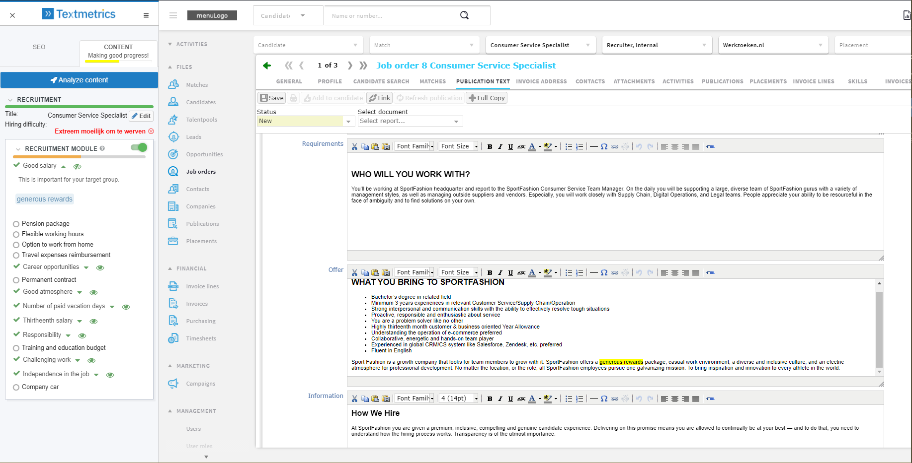Expand Thirtheenth salary details arrow
This screenshot has height=463, width=912.
pyautogui.click(x=79, y=321)
